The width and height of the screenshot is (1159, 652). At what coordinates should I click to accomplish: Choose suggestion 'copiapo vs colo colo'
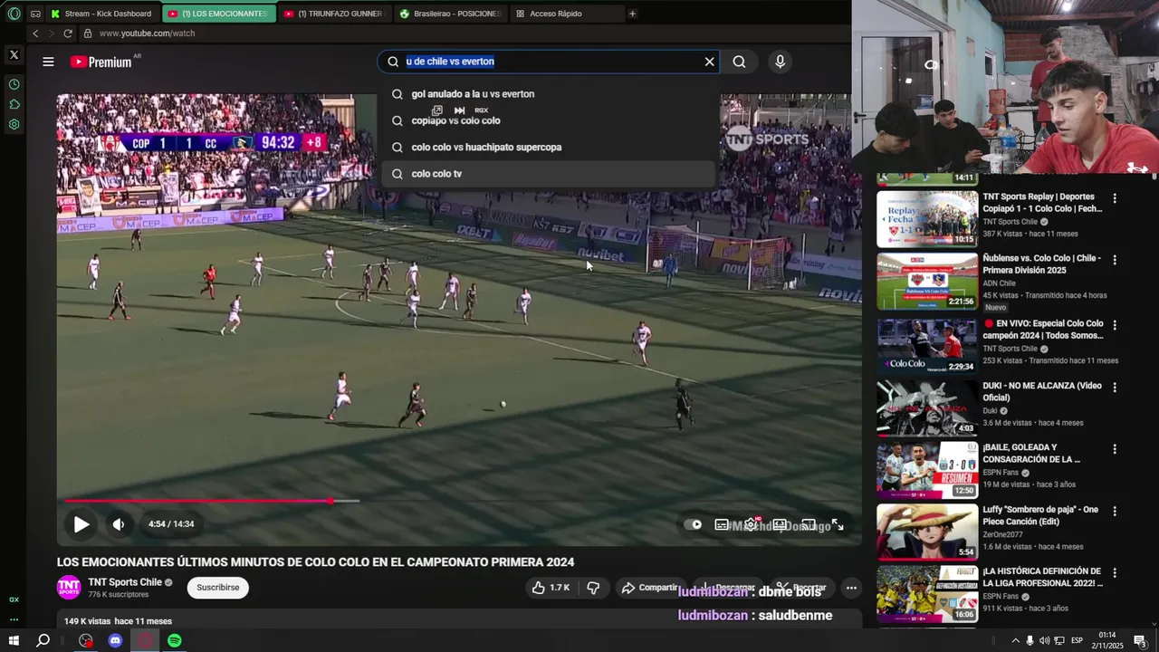coord(549,120)
